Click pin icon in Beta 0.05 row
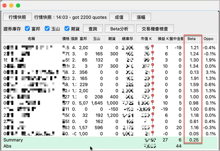Image resolution: width=220 pixels, height=151 pixels. click(x=153, y=133)
